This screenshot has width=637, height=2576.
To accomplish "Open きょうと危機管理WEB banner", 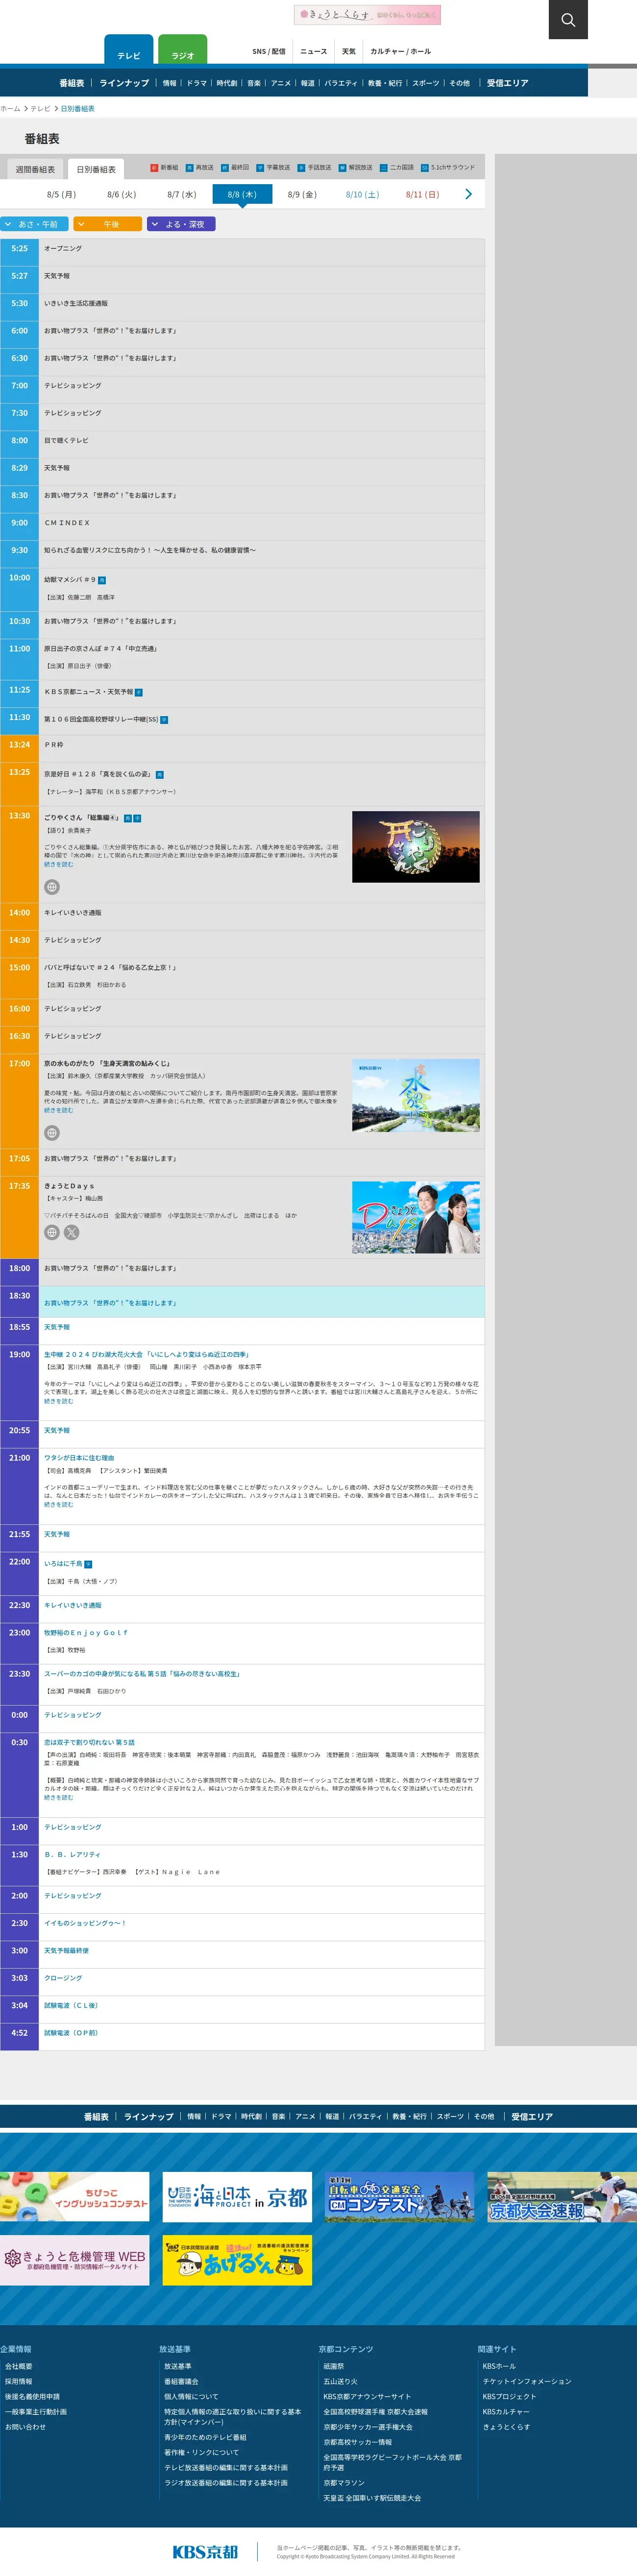I will tap(74, 2260).
